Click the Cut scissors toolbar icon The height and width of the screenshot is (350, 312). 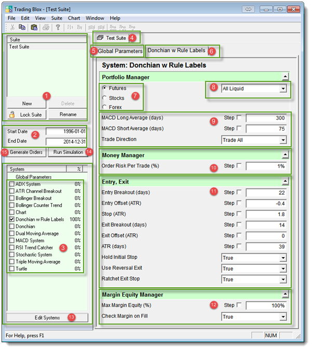(x=12, y=27)
